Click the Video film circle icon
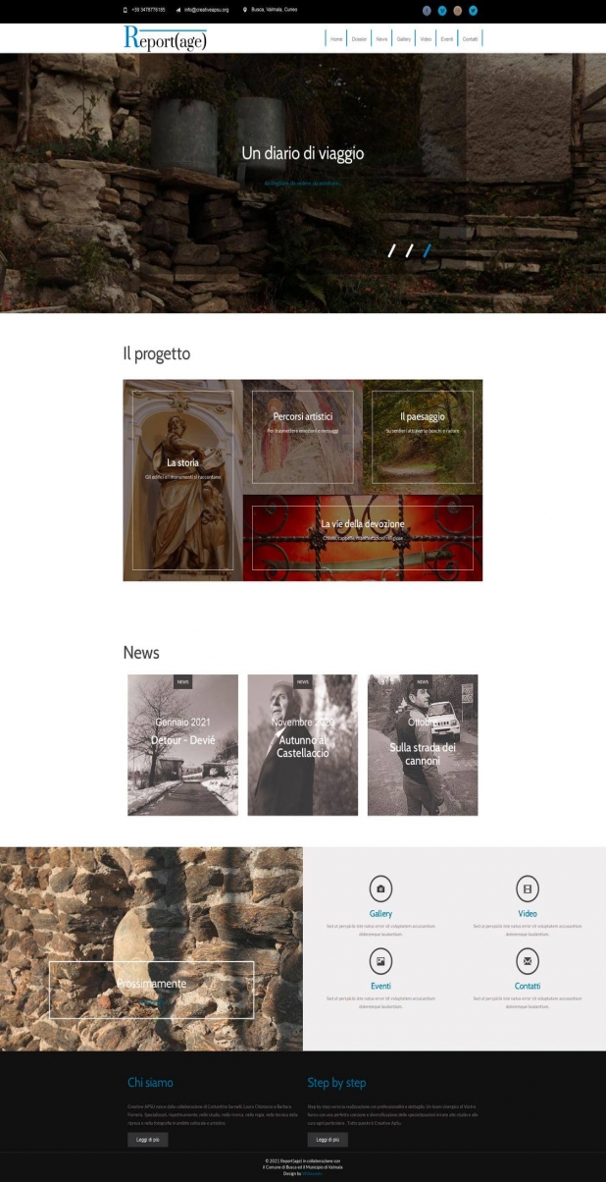Image resolution: width=606 pixels, height=1182 pixels. (x=528, y=888)
